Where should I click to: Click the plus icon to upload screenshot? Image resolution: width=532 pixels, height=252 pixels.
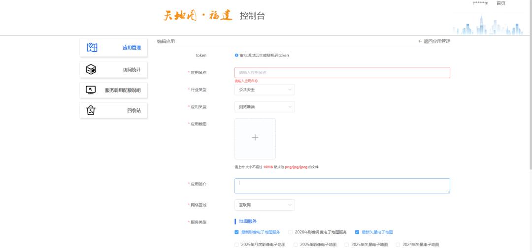pyautogui.click(x=255, y=137)
